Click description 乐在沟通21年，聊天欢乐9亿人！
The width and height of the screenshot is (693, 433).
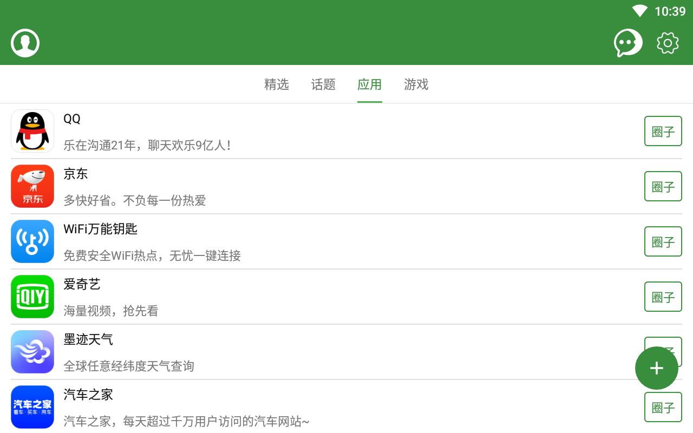(148, 146)
